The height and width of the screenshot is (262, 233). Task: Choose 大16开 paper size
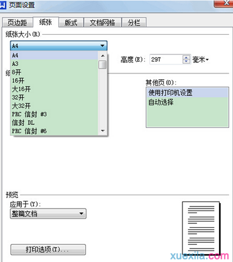pyautogui.click(x=54, y=89)
